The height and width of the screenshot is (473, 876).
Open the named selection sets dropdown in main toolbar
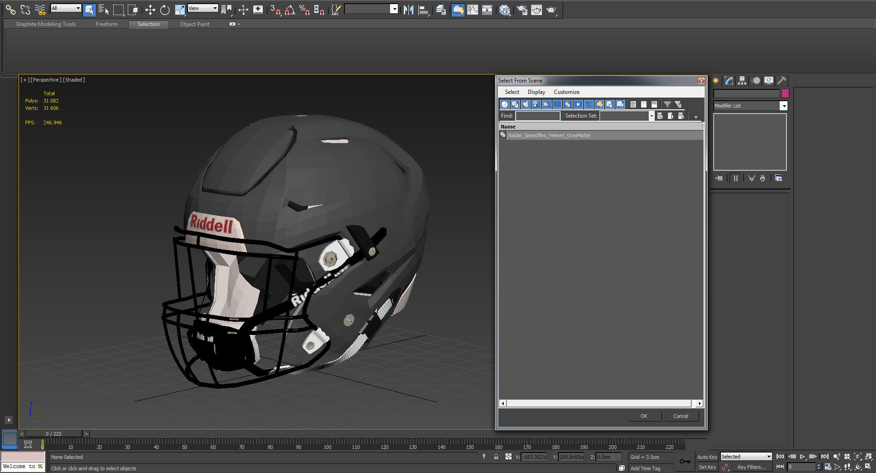[x=394, y=9]
